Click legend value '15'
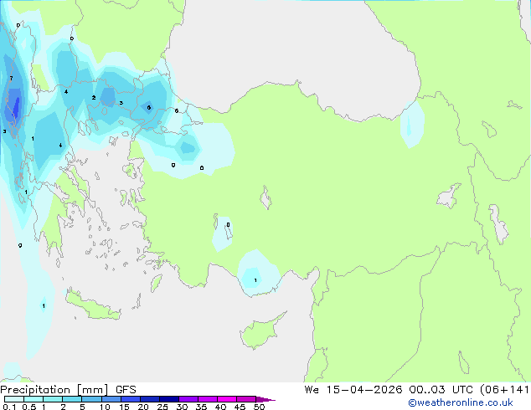The width and height of the screenshot is (531, 410). point(124,407)
